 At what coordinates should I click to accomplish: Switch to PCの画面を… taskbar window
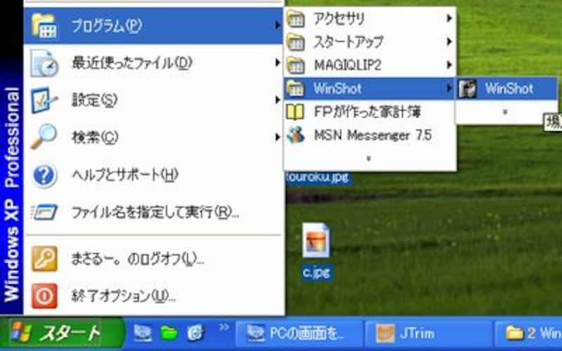coord(300,334)
